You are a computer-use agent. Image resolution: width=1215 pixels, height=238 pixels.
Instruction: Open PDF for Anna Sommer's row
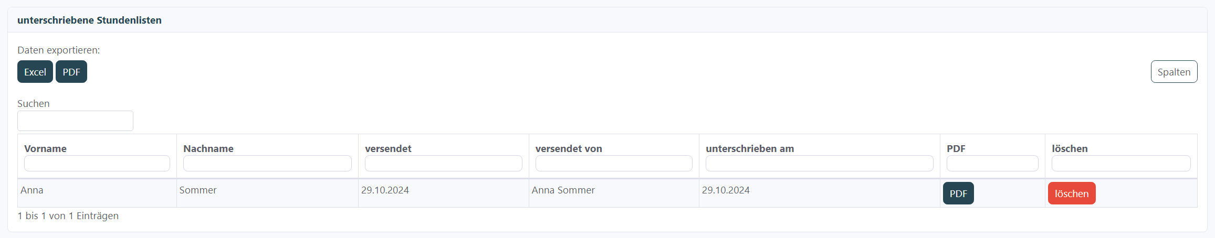click(958, 193)
